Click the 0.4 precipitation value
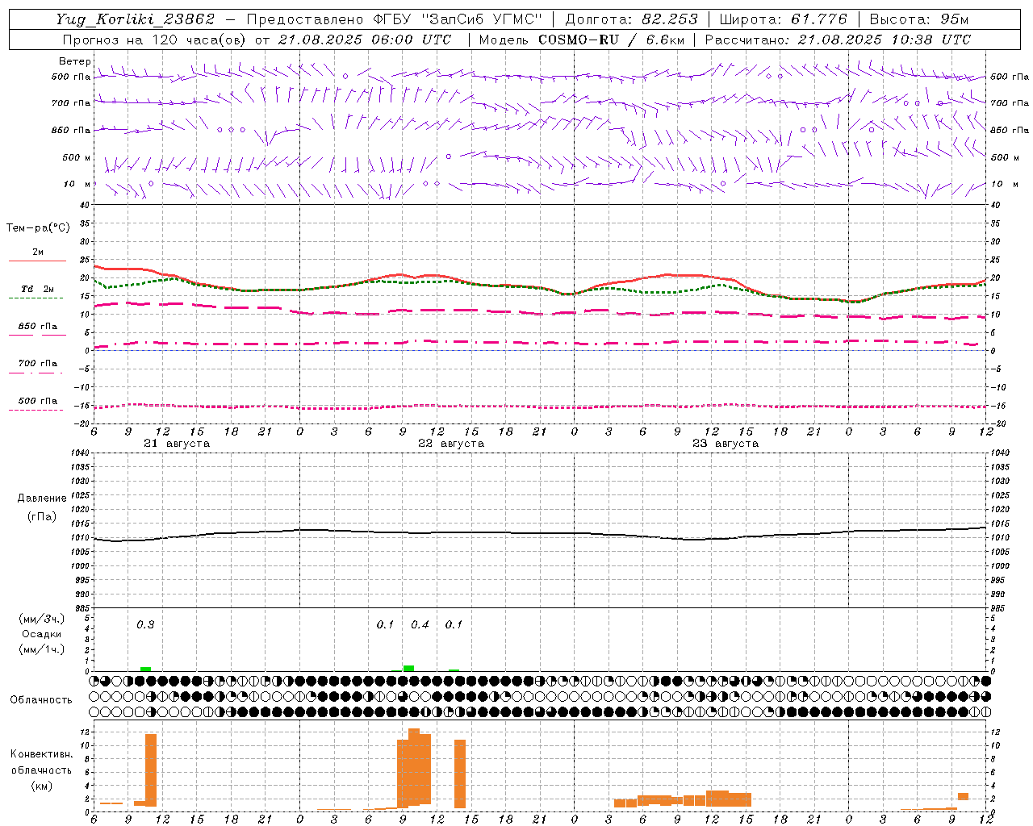This screenshot has width=1033, height=826. (420, 624)
